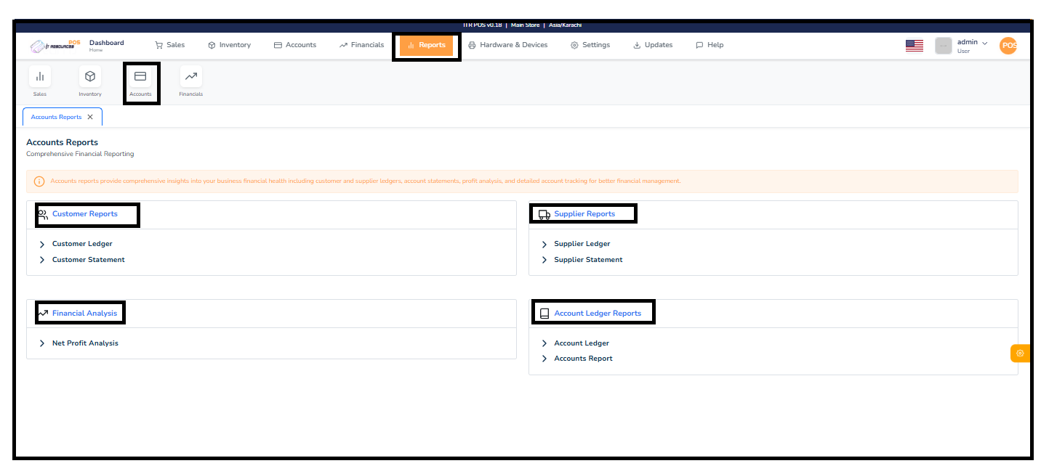The width and height of the screenshot is (1041, 466).
Task: Click the Supplier Reports truck icon
Action: 542,213
